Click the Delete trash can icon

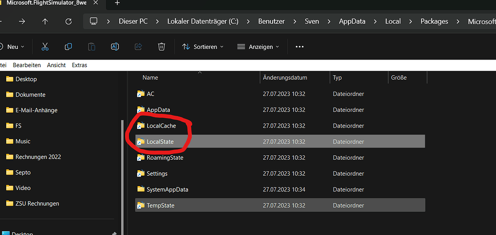click(x=161, y=47)
